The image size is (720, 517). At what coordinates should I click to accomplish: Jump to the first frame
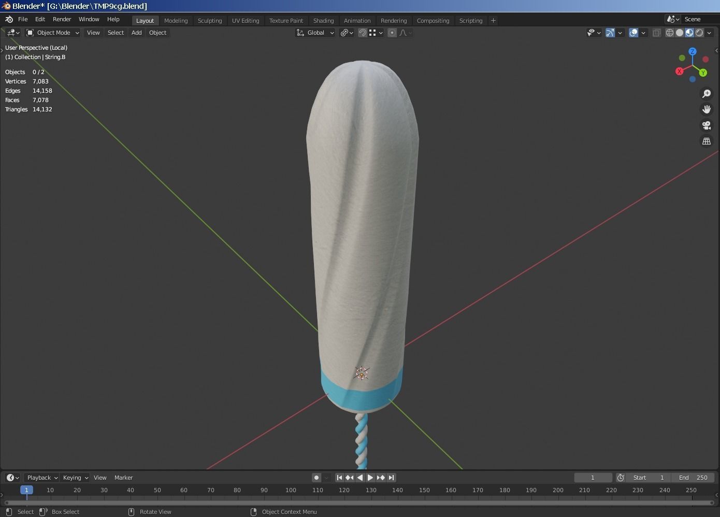click(339, 478)
